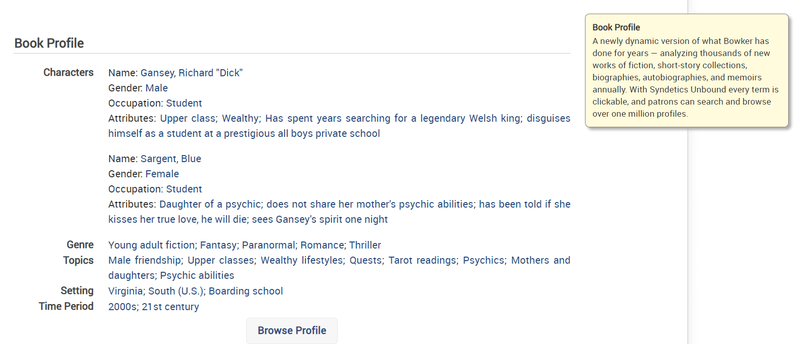Open the Boarding school setting link
This screenshot has height=344, width=812.
[x=246, y=291]
